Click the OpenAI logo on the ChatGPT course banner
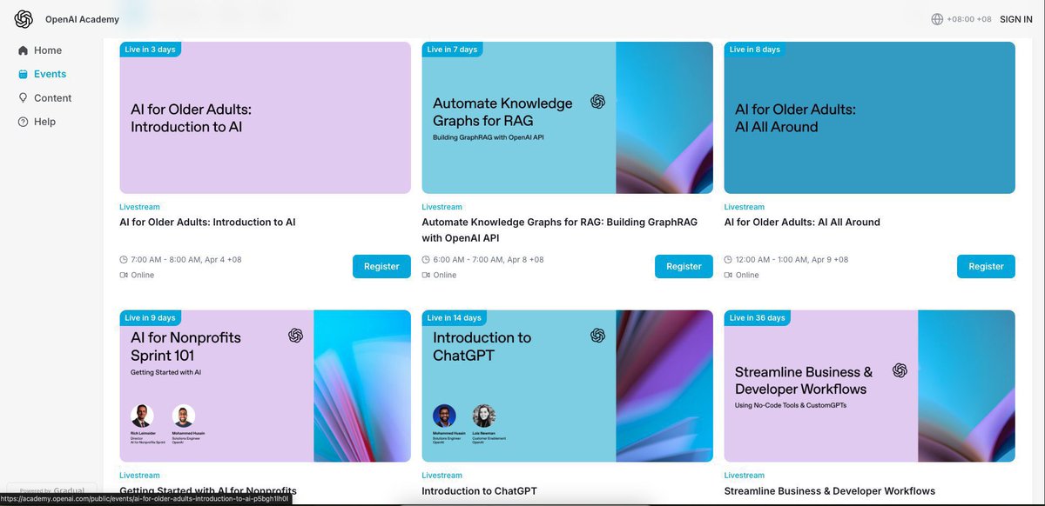Screen dimensions: 1045x506 (x=597, y=335)
